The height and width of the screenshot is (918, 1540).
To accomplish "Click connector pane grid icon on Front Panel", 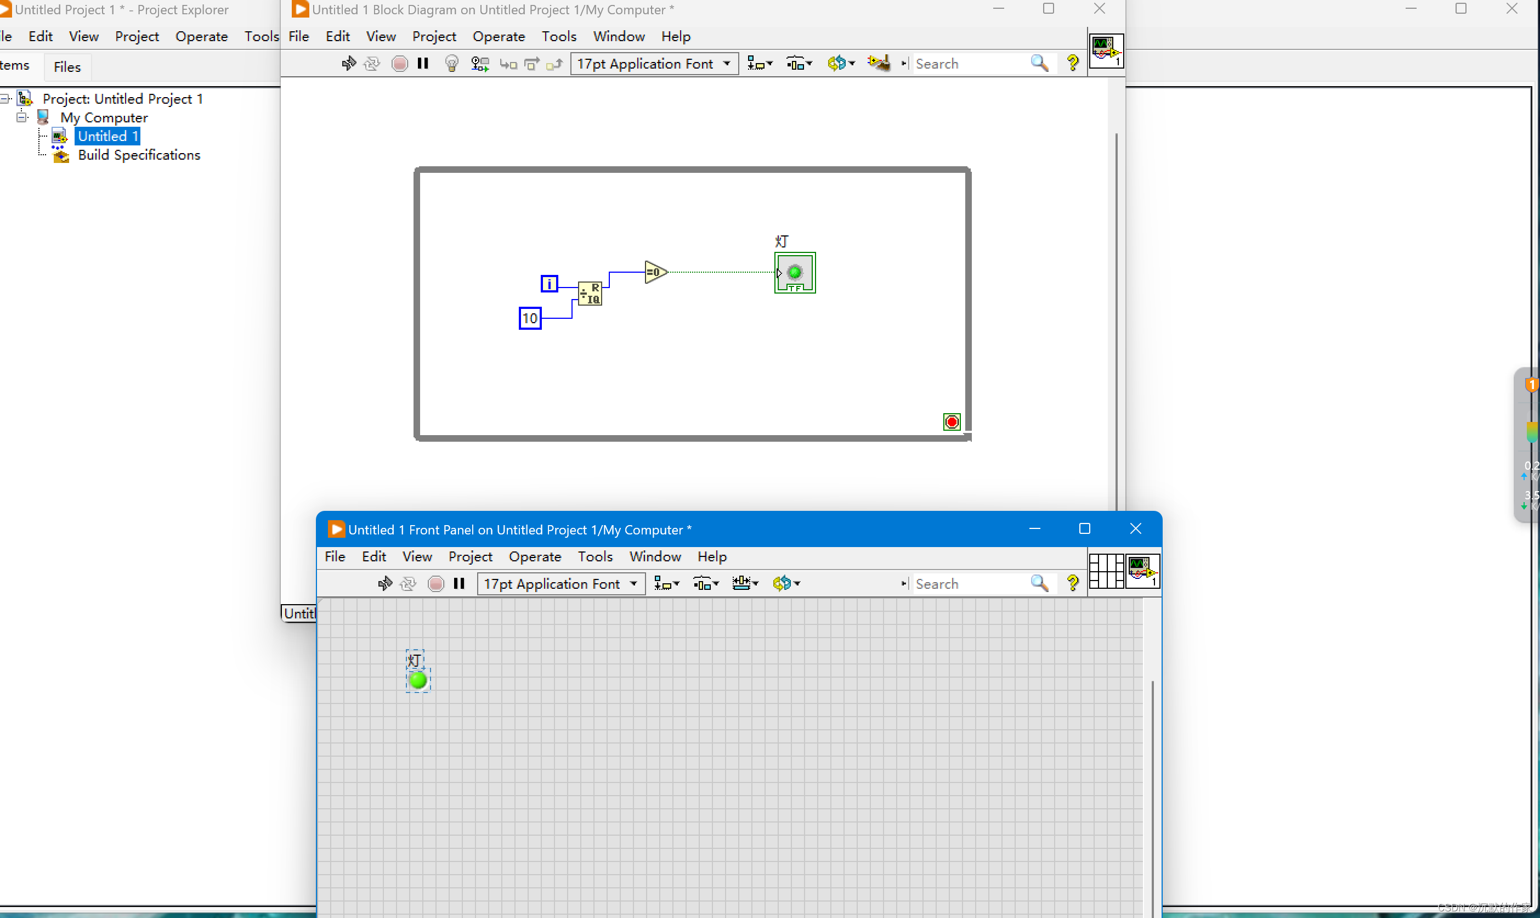I will (x=1106, y=571).
